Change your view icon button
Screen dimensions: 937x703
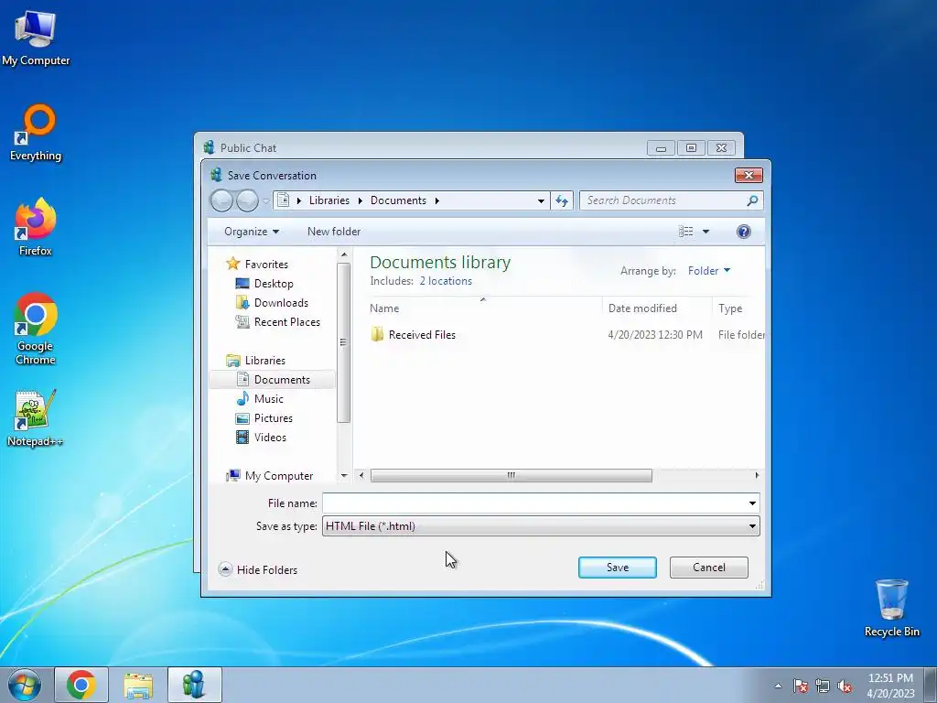tap(686, 232)
